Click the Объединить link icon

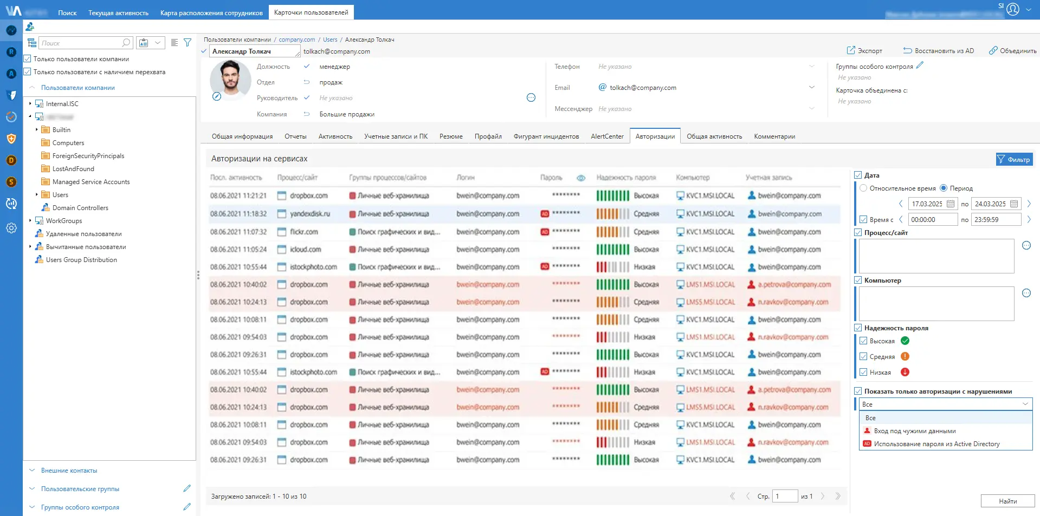(993, 50)
